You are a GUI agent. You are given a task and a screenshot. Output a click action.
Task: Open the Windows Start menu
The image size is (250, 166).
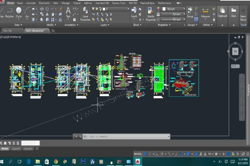pos(2,161)
